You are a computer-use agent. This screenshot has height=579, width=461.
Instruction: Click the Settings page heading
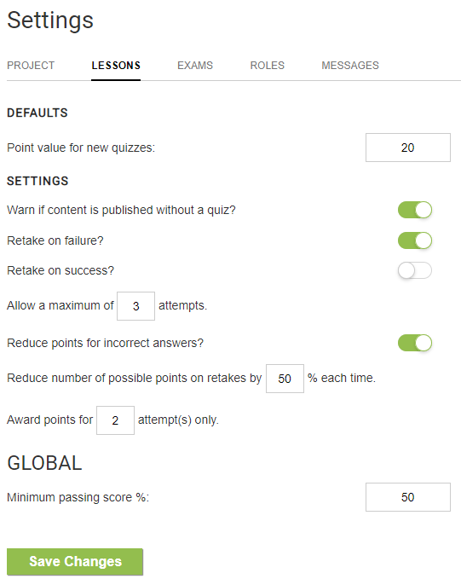pos(50,20)
